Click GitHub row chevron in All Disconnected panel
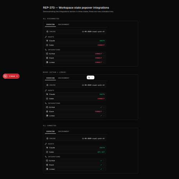This screenshot has height=179, width=179. tap(104, 54)
